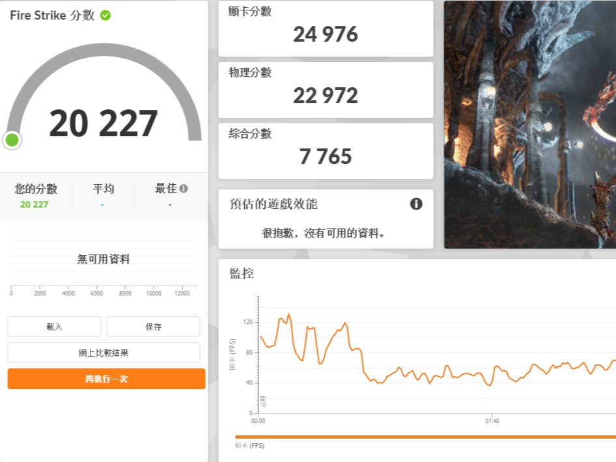Click the 綜合分數 label
Screen dimensions: 616x462
click(x=250, y=134)
